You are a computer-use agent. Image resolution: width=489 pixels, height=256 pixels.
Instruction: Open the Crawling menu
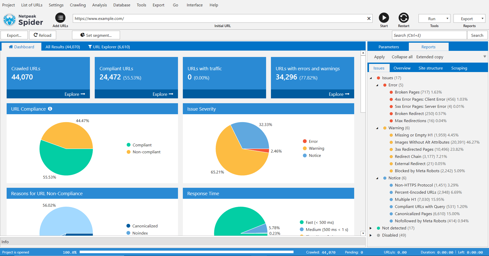[x=78, y=5]
